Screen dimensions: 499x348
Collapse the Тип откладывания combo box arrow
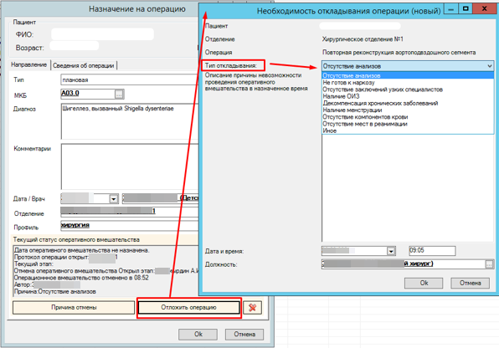[x=490, y=66]
